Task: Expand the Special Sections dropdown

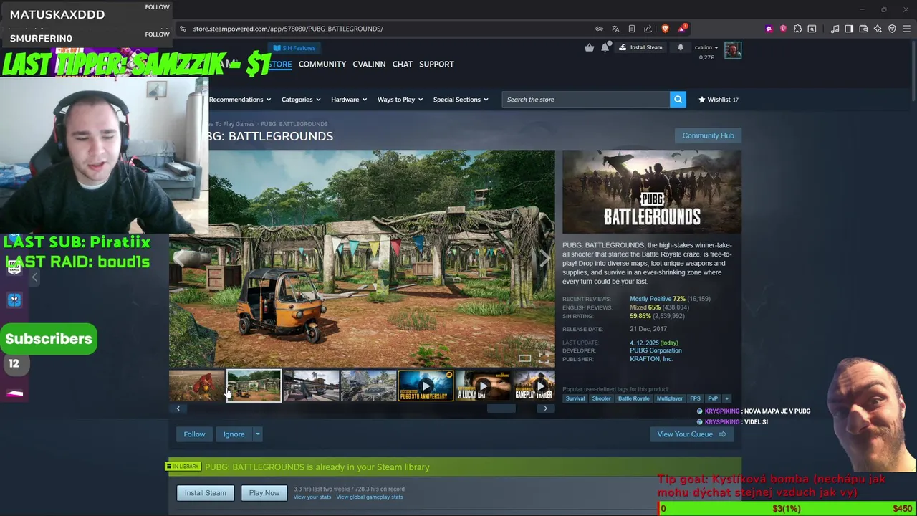Action: pos(461,100)
